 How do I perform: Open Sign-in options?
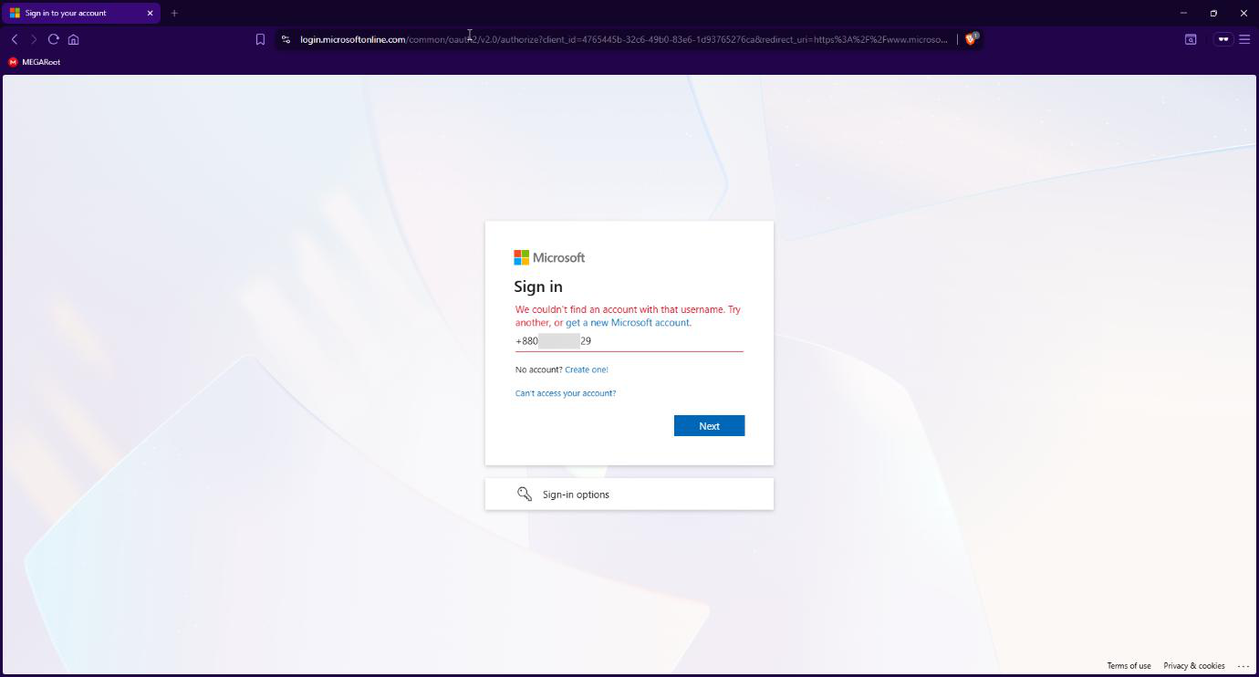tap(629, 495)
